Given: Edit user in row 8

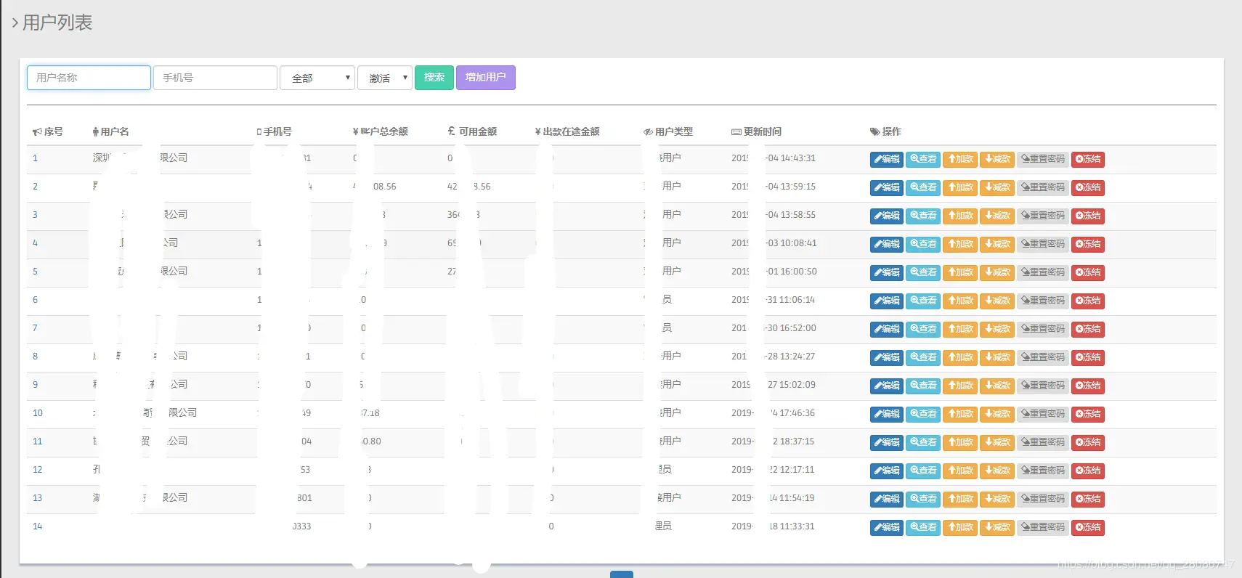Looking at the screenshot, I should click(x=887, y=357).
